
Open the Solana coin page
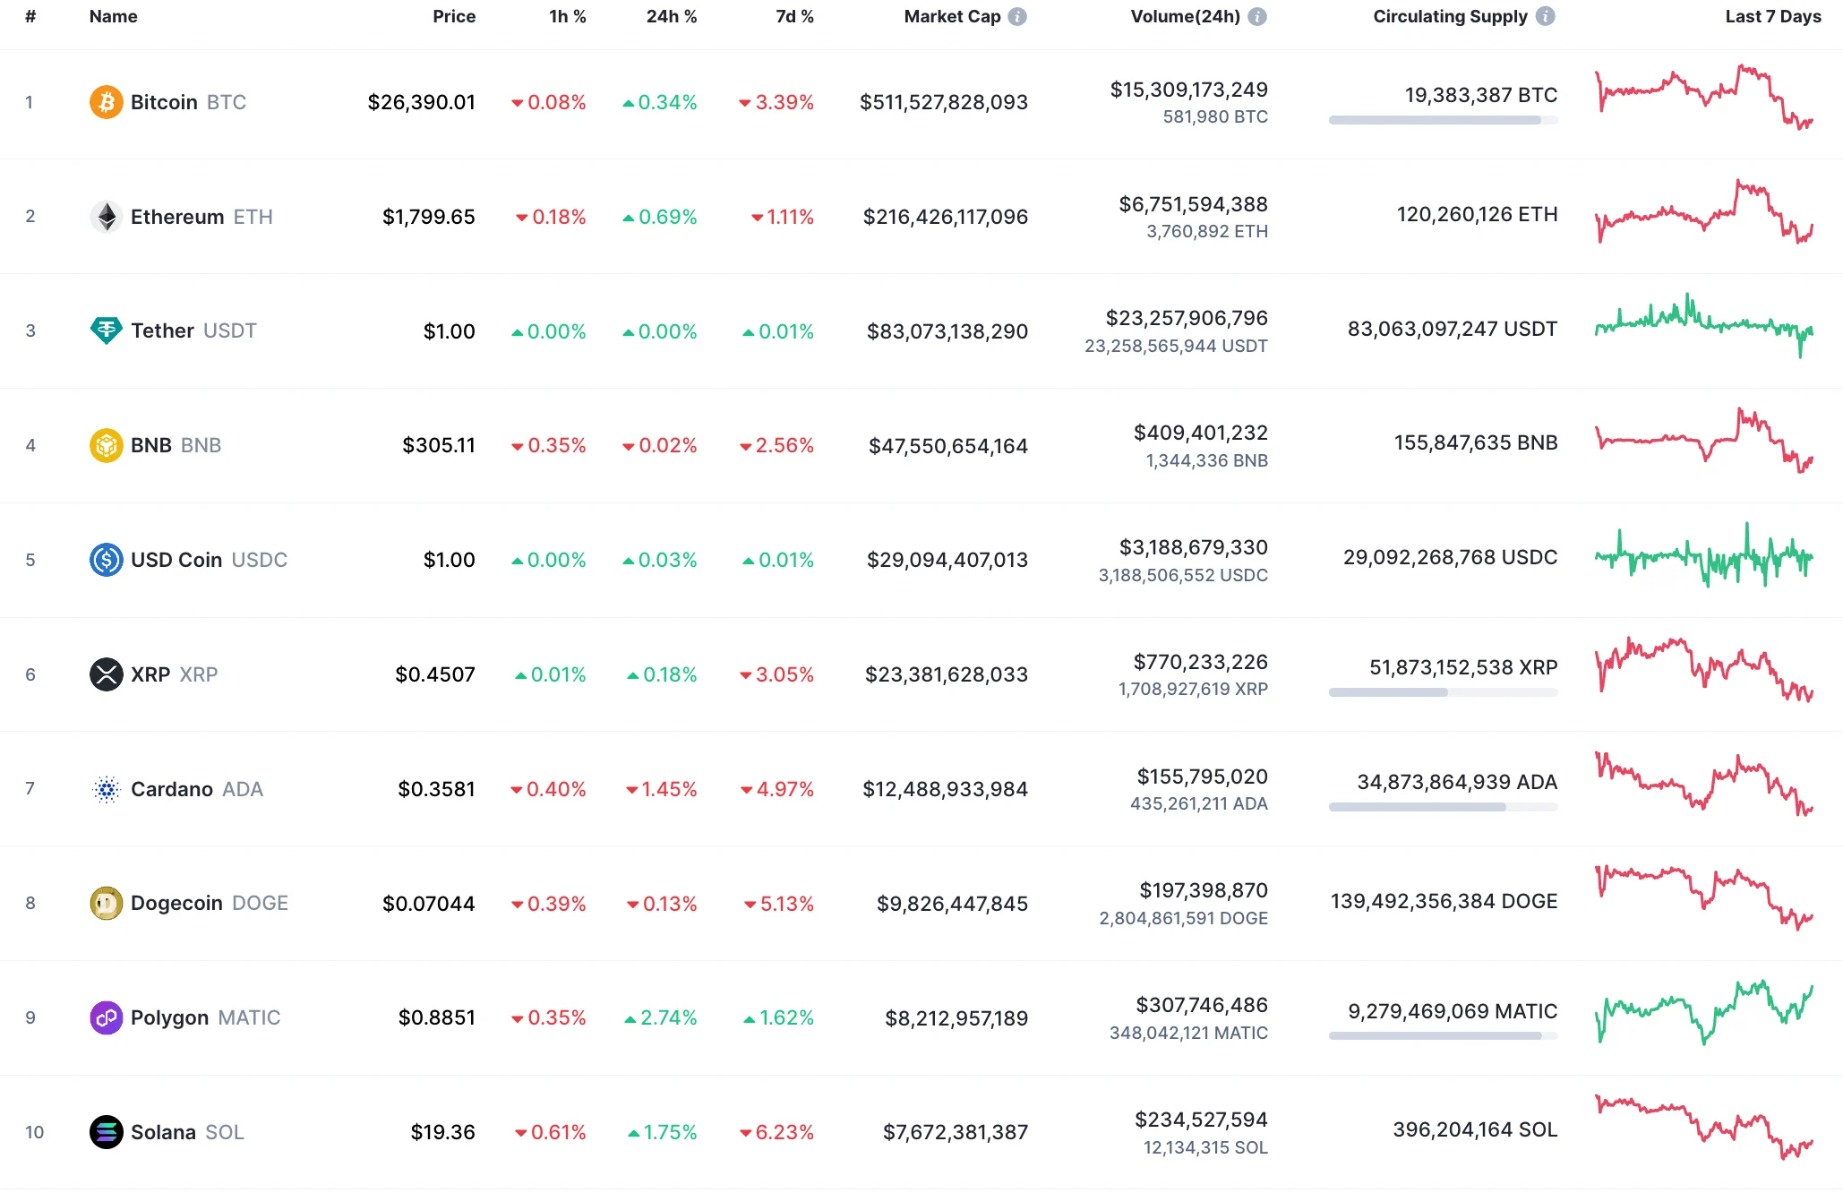coord(165,1131)
